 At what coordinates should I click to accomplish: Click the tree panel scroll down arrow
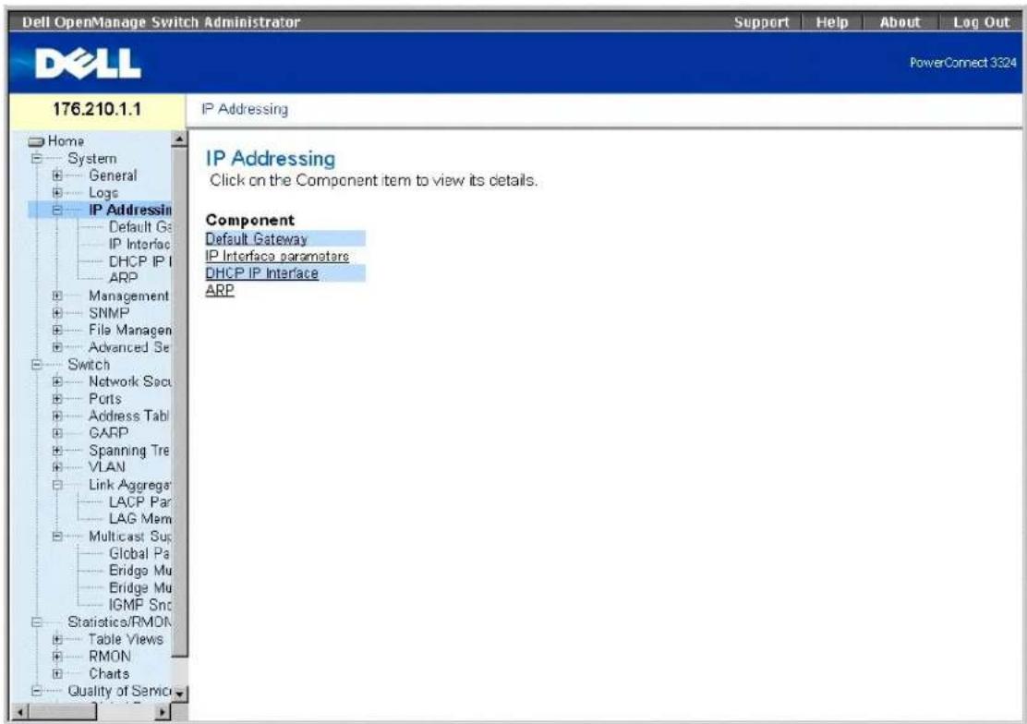[179, 694]
